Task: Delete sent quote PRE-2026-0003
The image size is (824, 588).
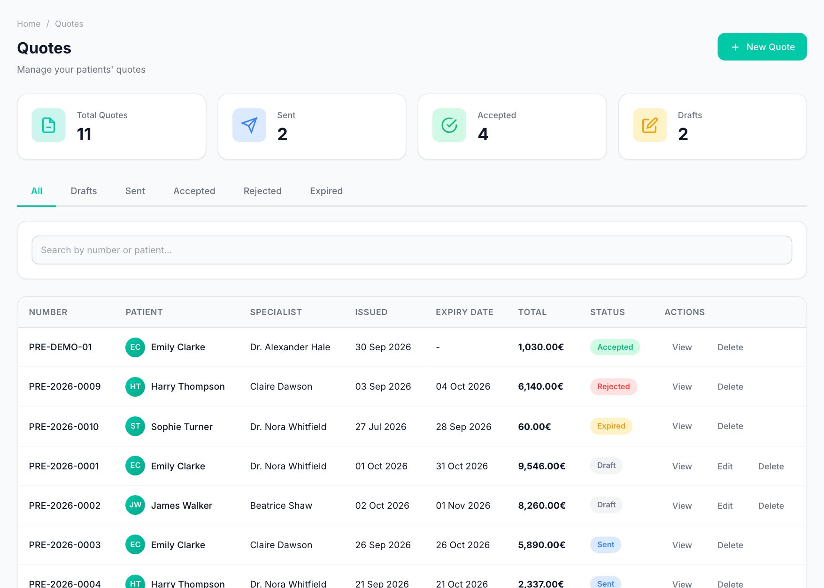Action: [730, 545]
